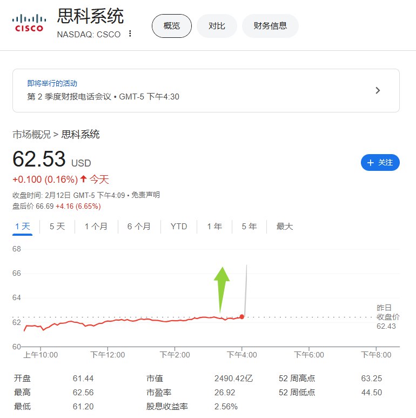Image resolution: width=416 pixels, height=418 pixels.
Task: Click the 第 2 季度财报电话会议 event text
Action: click(x=69, y=96)
